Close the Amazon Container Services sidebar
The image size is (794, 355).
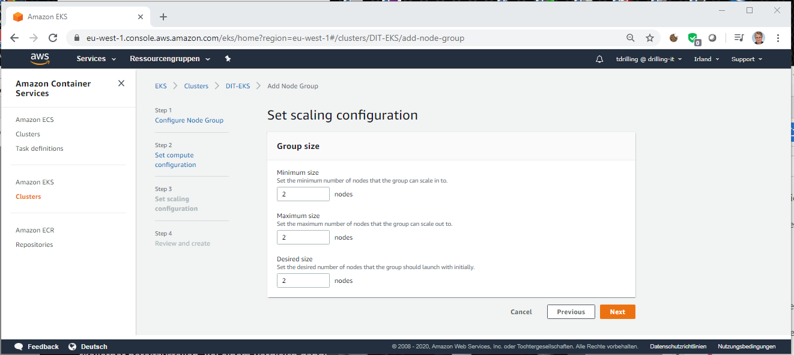[x=121, y=83]
